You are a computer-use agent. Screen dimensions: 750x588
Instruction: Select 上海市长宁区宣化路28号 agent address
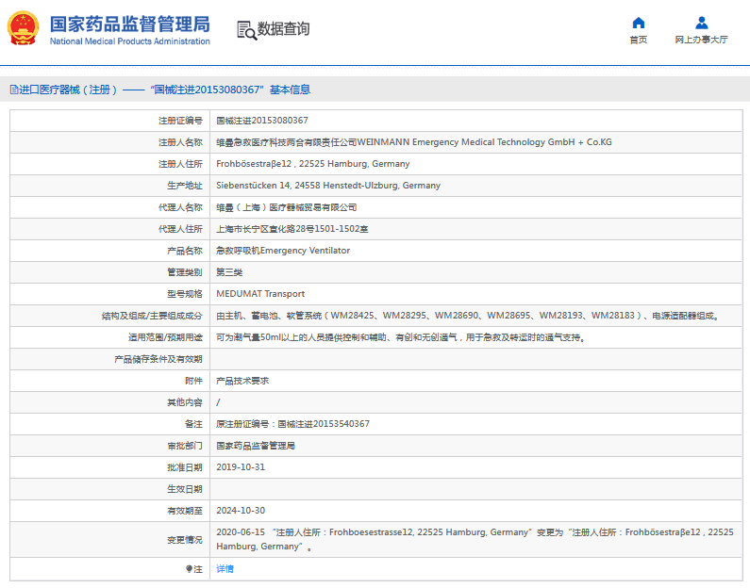(x=292, y=229)
